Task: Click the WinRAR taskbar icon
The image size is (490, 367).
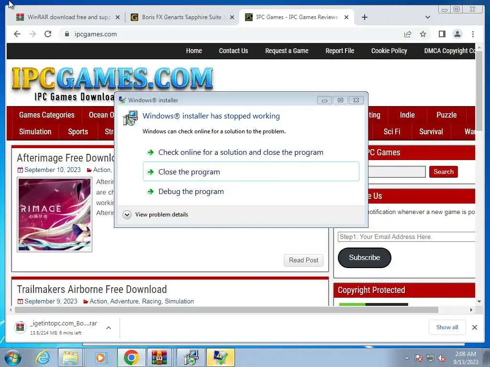Action: click(159, 357)
